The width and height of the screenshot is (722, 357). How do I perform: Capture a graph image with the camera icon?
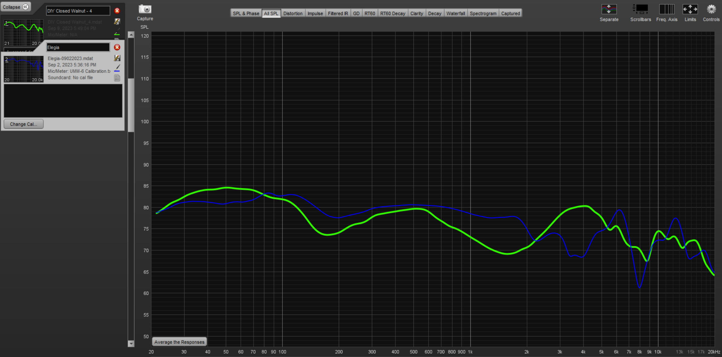145,9
